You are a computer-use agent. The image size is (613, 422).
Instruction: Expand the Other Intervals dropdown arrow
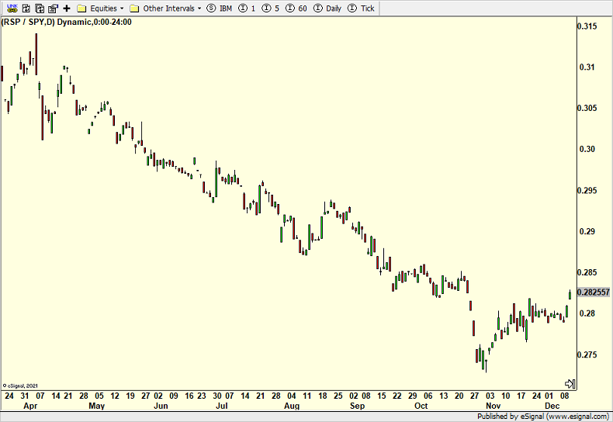(x=199, y=9)
